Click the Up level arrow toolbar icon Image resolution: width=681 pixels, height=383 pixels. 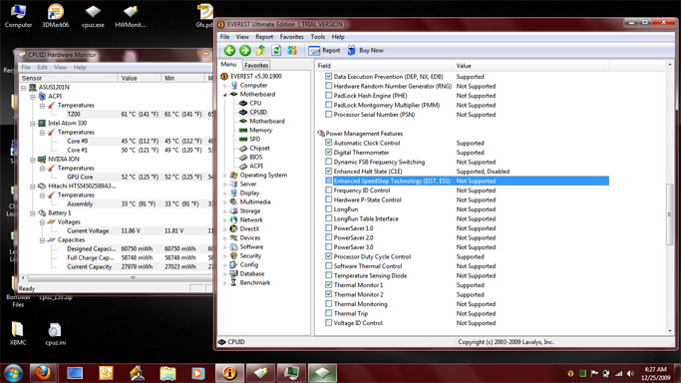[260, 51]
